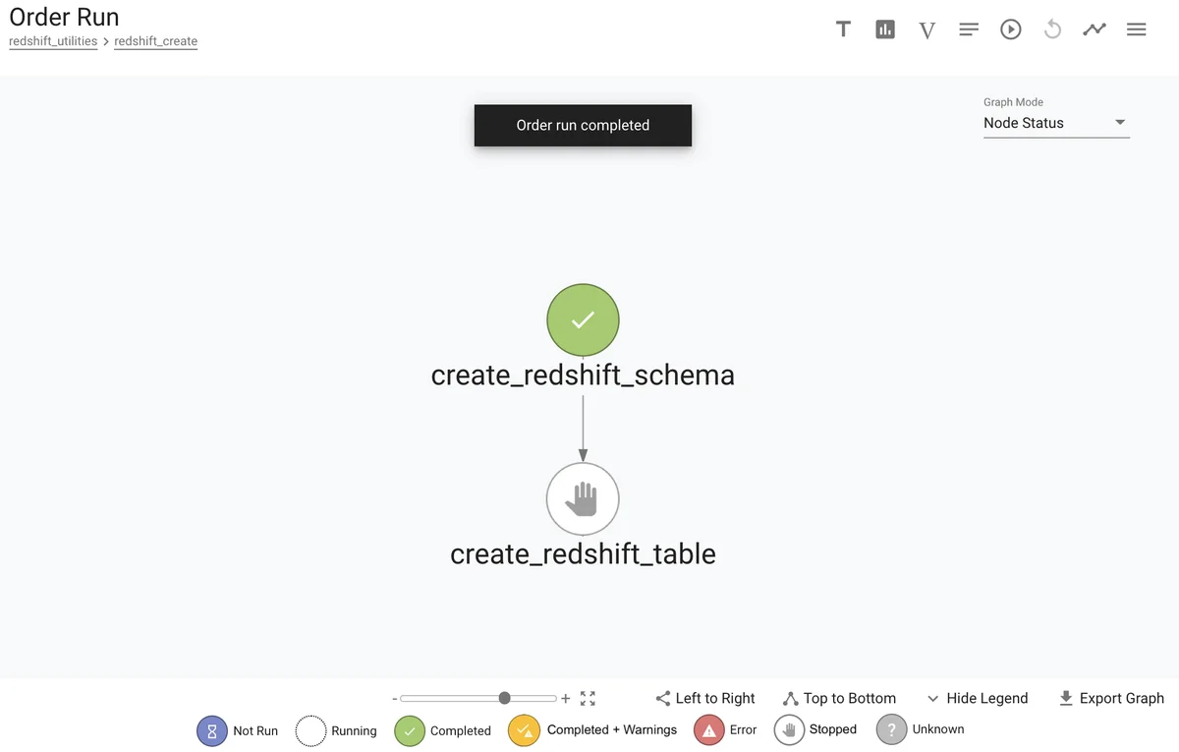Click the undo/retry arrow icon
The image size is (1179, 752).
(1052, 29)
